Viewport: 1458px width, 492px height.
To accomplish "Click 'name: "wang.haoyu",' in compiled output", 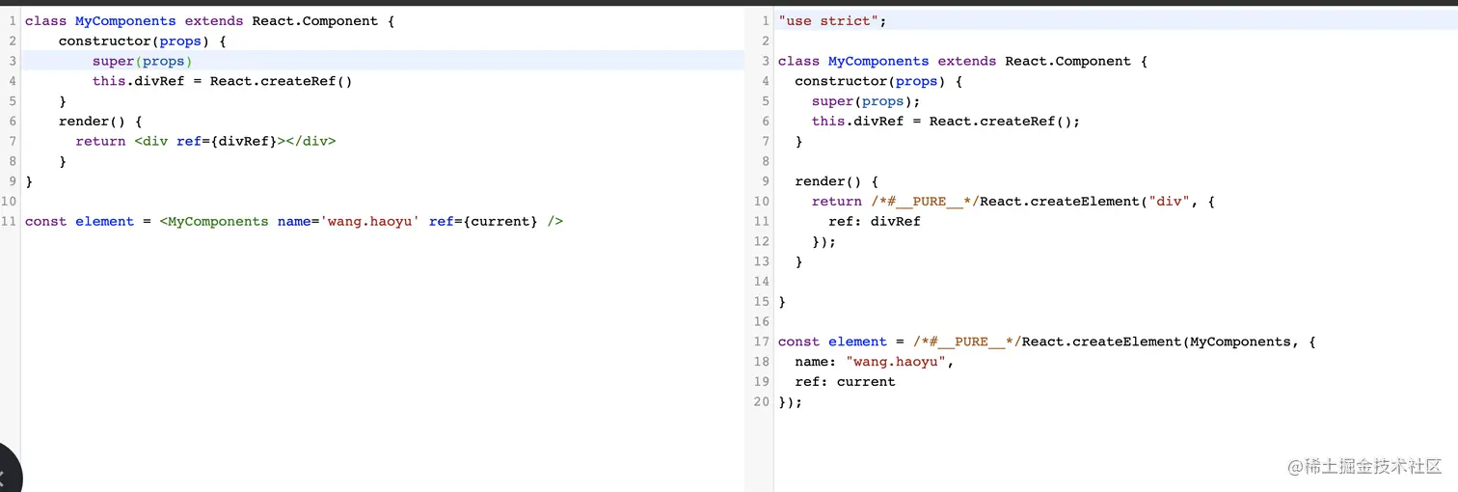I will [x=875, y=362].
